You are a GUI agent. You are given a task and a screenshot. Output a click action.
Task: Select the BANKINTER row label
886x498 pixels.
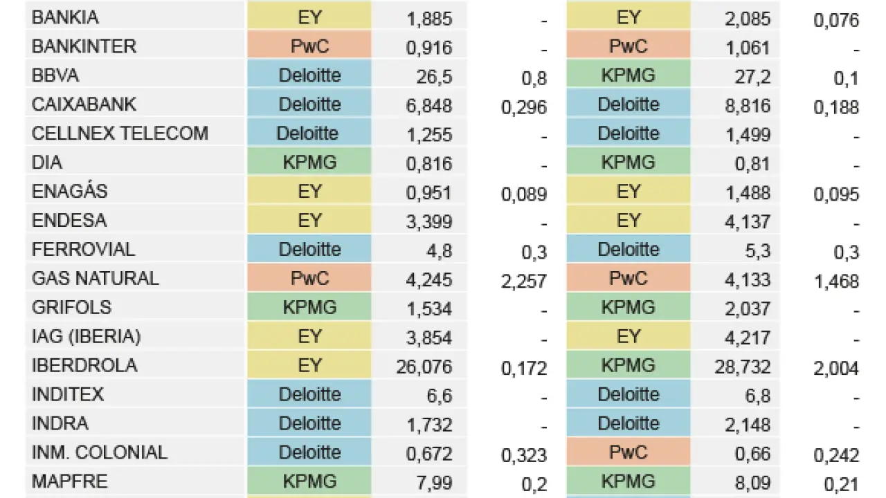click(x=84, y=46)
